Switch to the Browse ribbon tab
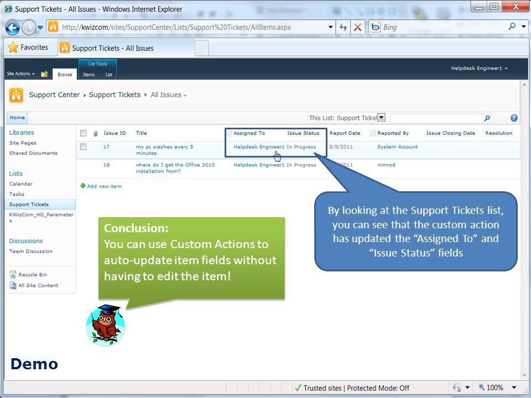 click(65, 75)
